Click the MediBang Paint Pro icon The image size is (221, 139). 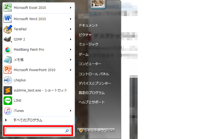click(8, 50)
